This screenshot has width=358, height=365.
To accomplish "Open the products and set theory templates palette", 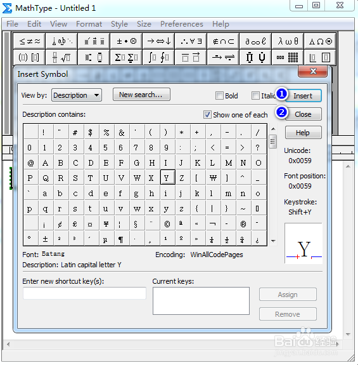I will pos(255,57).
